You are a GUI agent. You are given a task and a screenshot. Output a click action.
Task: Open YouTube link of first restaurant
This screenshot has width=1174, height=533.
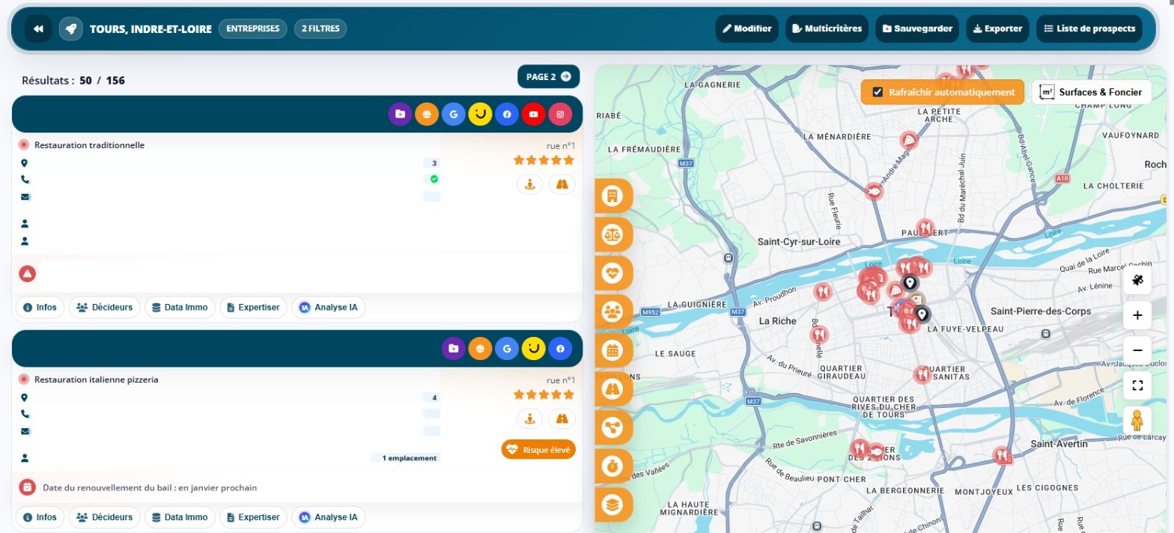tap(533, 114)
